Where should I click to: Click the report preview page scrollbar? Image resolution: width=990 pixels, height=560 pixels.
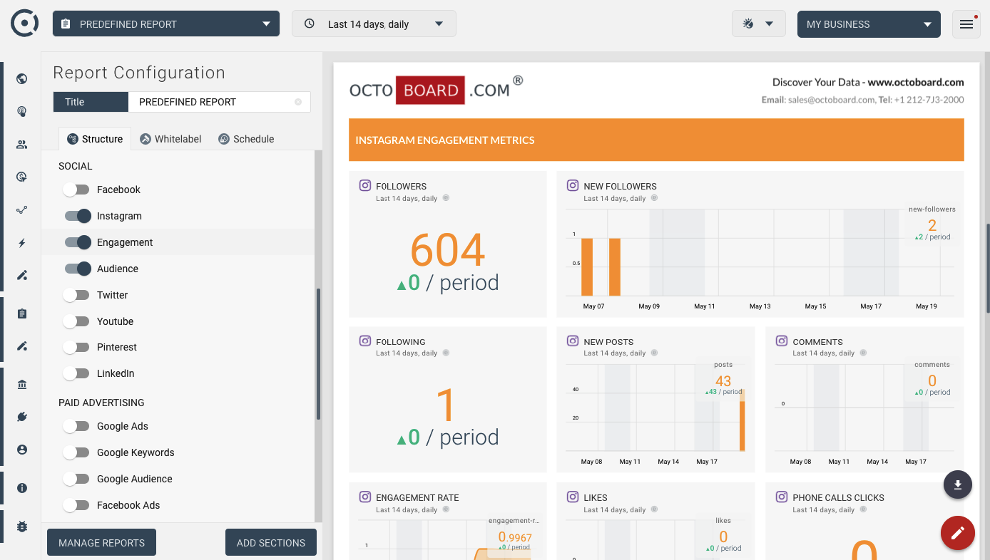(988, 268)
